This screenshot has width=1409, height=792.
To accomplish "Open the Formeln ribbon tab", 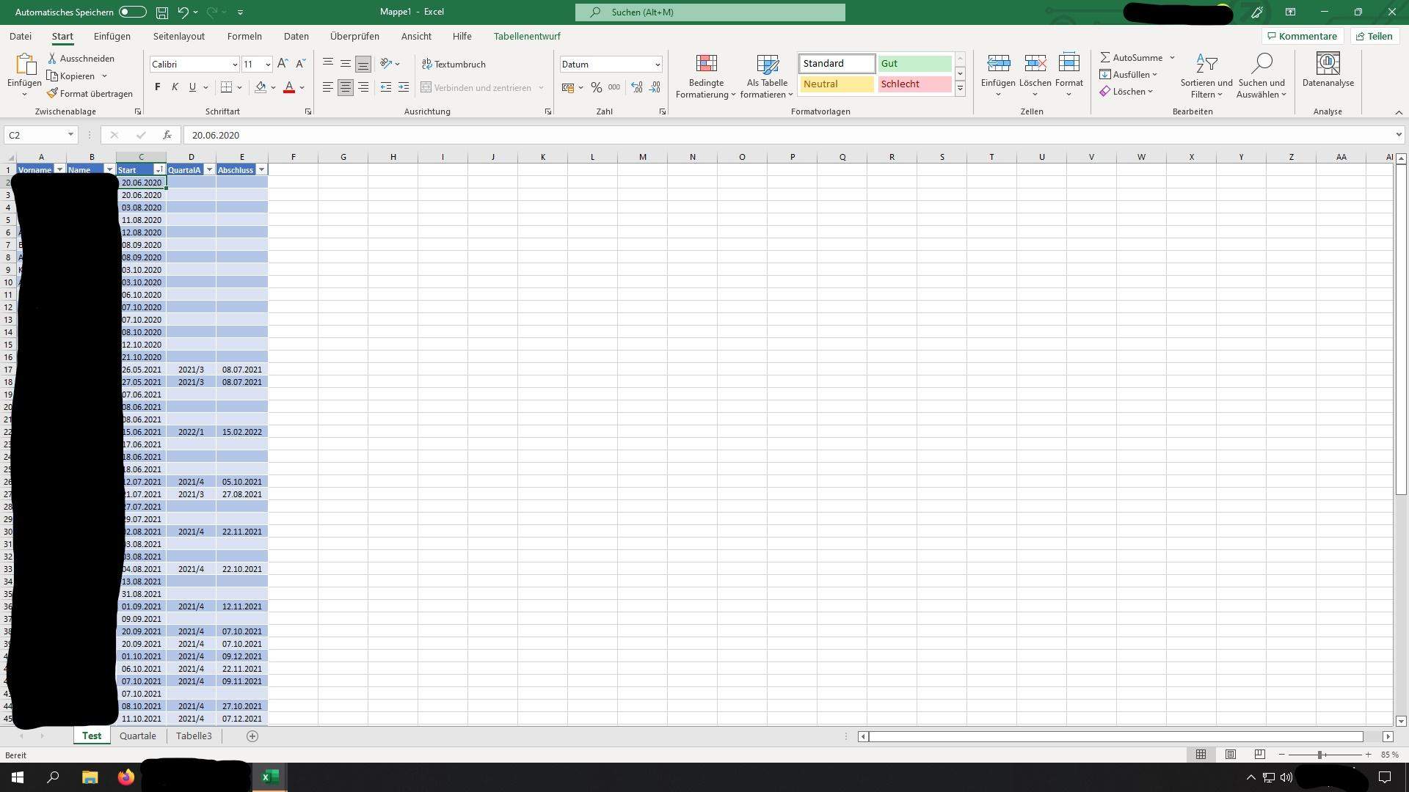I will [244, 36].
